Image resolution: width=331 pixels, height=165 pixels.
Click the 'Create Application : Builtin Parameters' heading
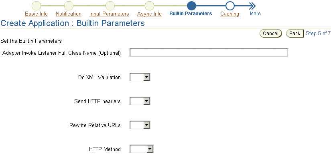(x=73, y=23)
